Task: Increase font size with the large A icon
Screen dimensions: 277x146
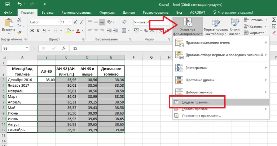Action: tap(75, 22)
